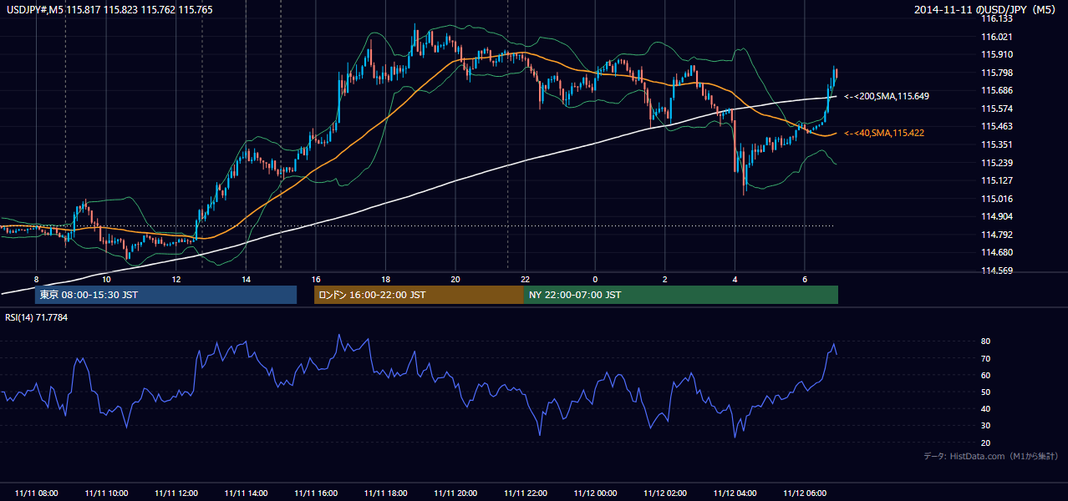The height and width of the screenshot is (501, 1068).
Task: Open the データ: HistData.com source credit
Action: (x=991, y=456)
